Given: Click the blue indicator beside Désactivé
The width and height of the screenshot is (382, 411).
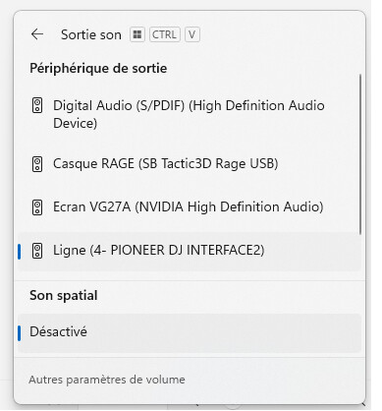Looking at the screenshot, I should click(20, 333).
